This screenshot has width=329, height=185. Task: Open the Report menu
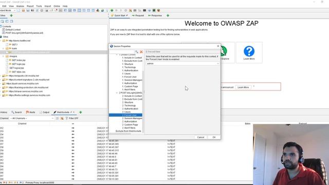pyautogui.click(x=30, y=6)
